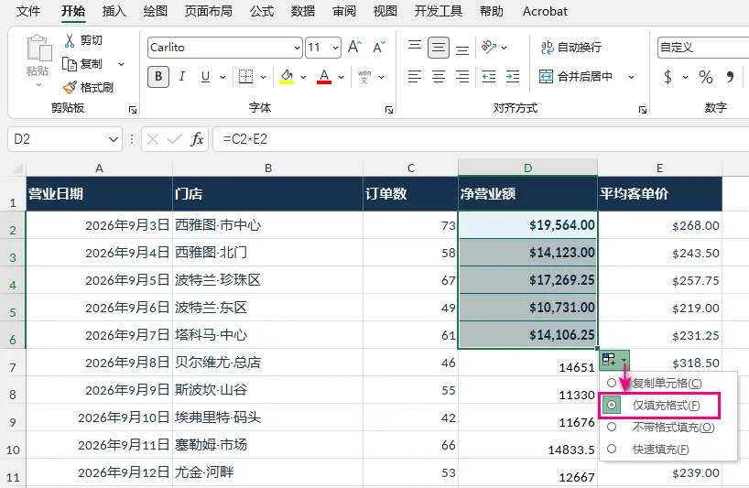Toggle Underline formatting

205,77
